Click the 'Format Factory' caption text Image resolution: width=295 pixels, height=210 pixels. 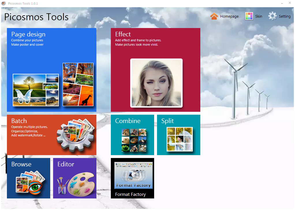(x=130, y=194)
